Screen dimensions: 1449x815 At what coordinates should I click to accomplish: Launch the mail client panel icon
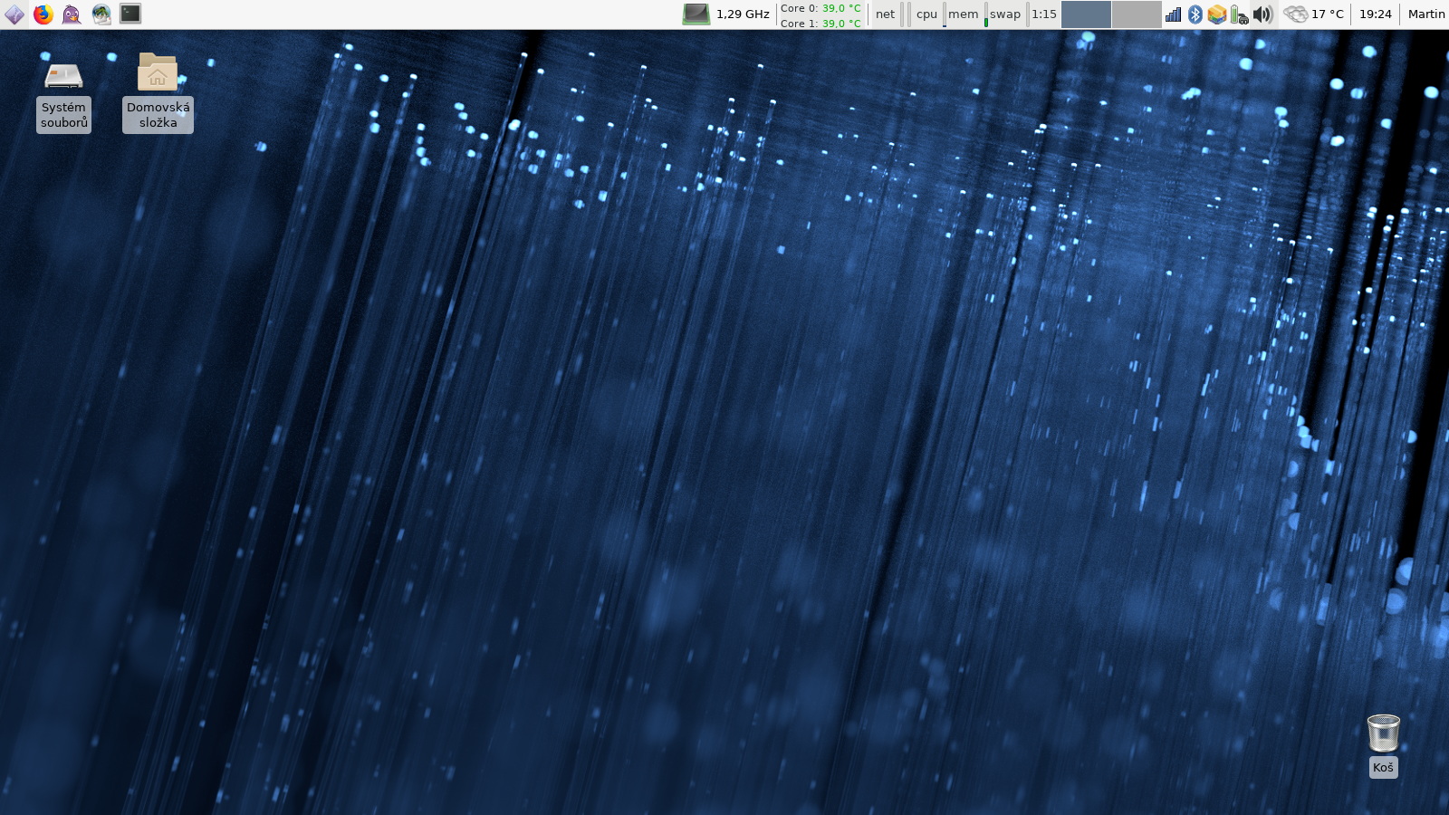coord(101,14)
